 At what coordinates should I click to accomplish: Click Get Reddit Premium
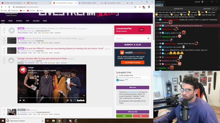pyautogui.click(x=133, y=63)
